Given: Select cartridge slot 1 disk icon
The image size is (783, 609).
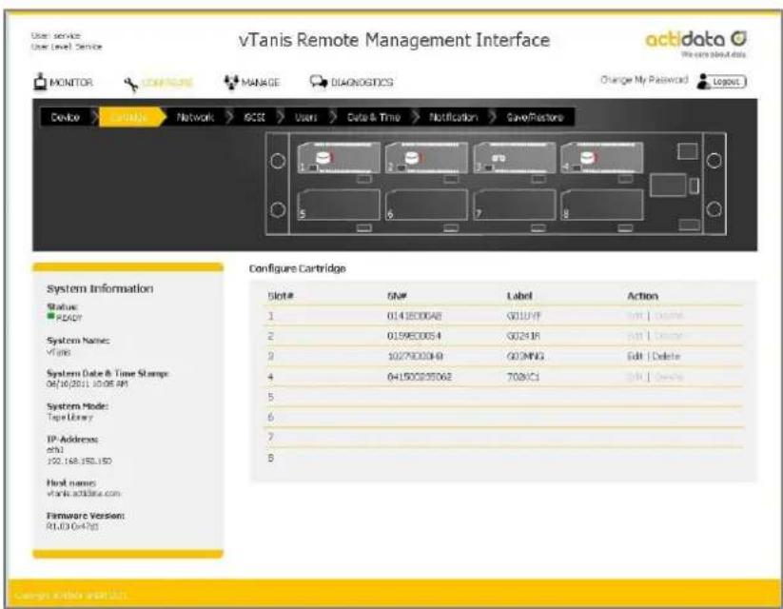Looking at the screenshot, I should (x=324, y=158).
